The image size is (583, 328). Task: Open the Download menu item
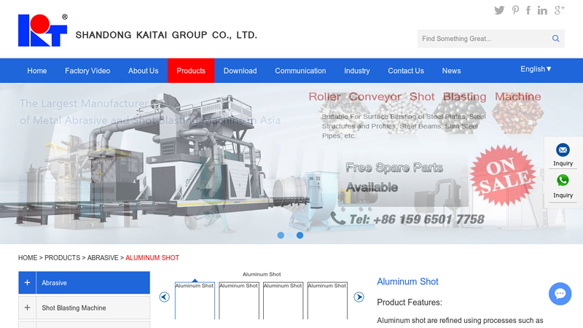point(240,71)
